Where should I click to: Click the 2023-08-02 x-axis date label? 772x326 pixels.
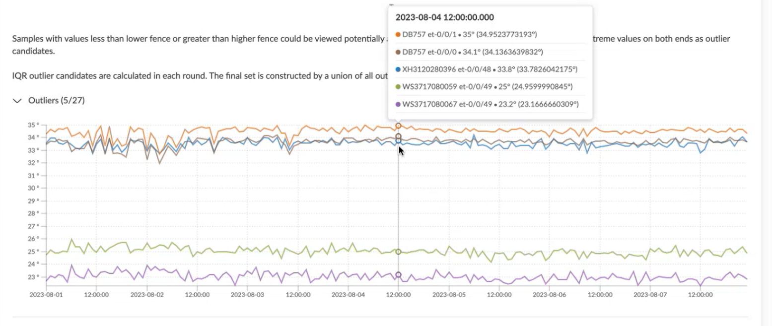click(146, 294)
